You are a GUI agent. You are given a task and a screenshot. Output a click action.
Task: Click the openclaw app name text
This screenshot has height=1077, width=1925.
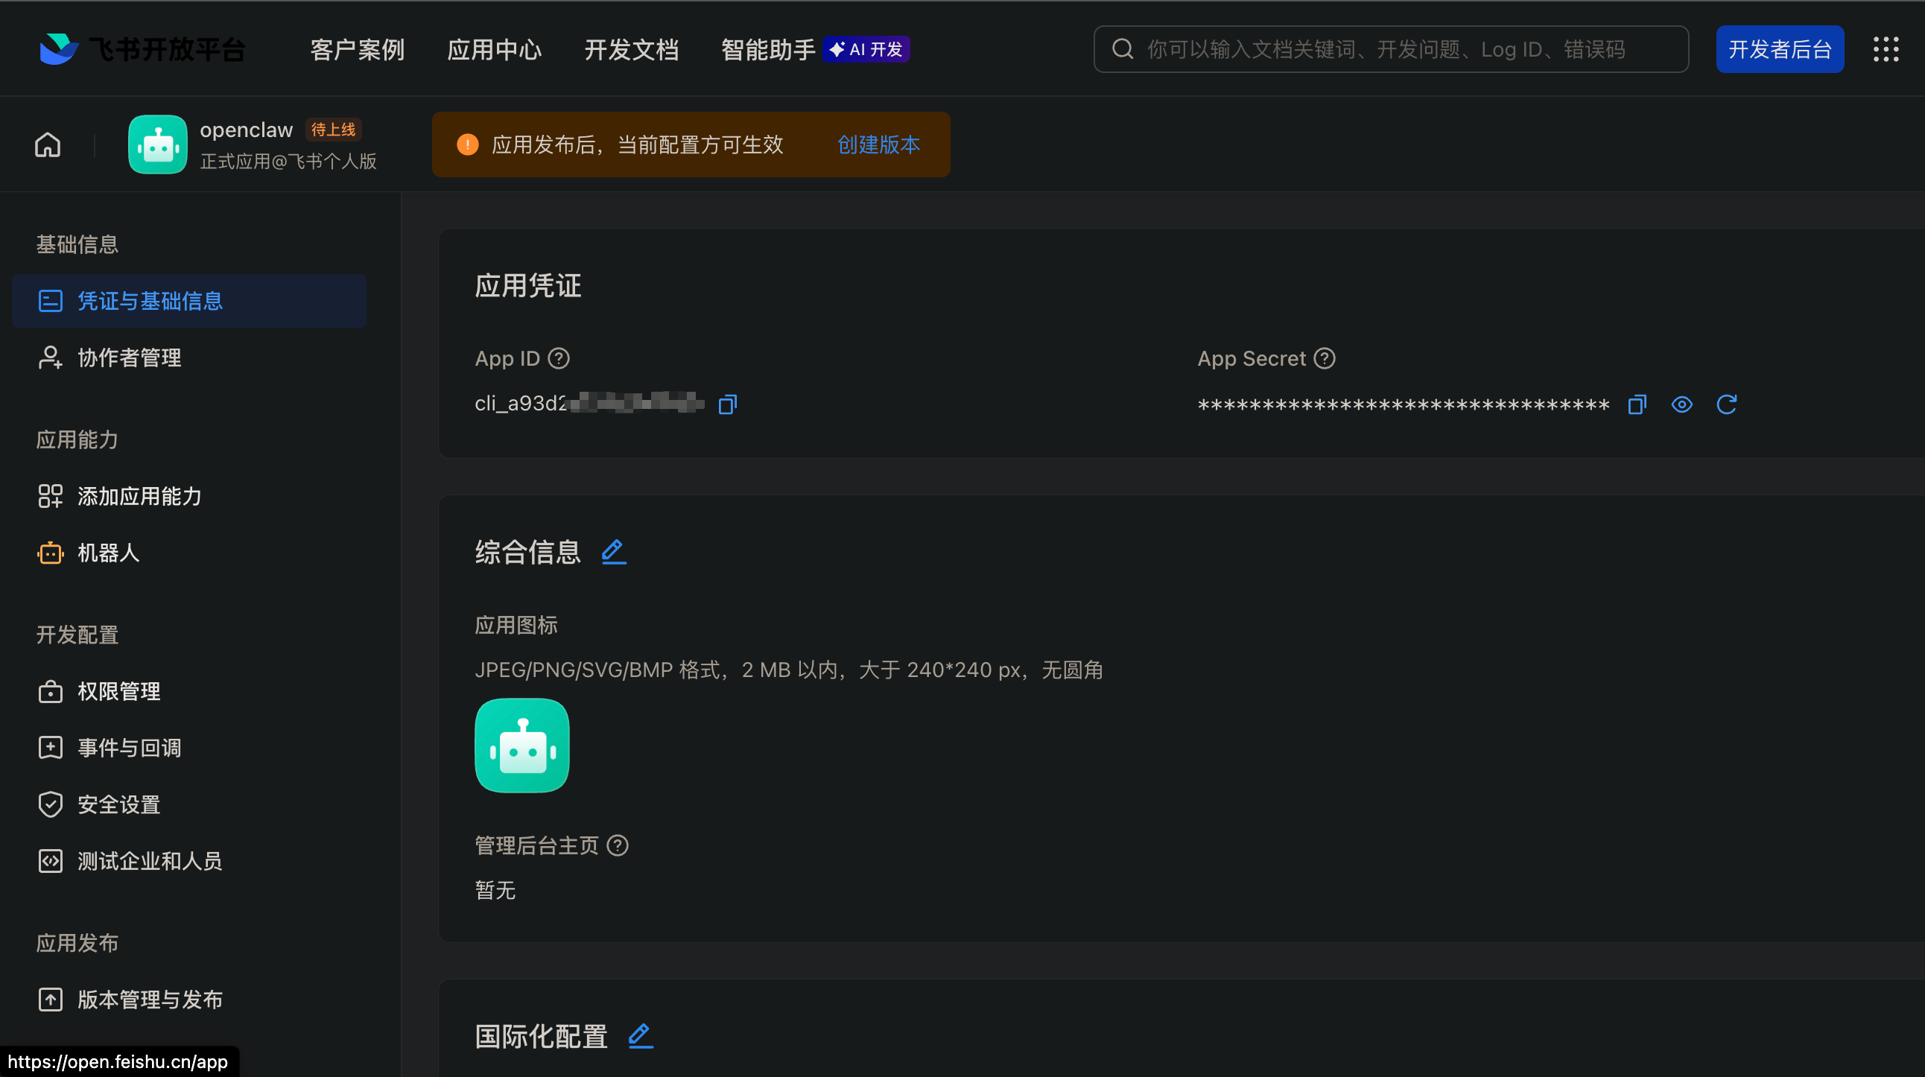click(247, 130)
